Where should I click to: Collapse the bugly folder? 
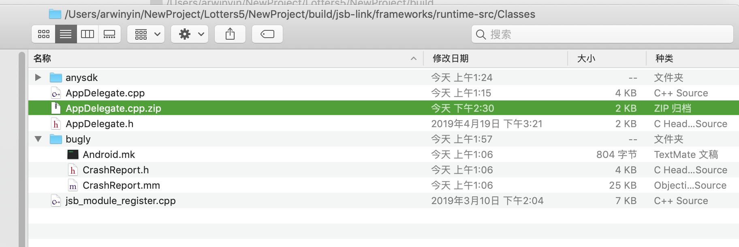(x=38, y=139)
